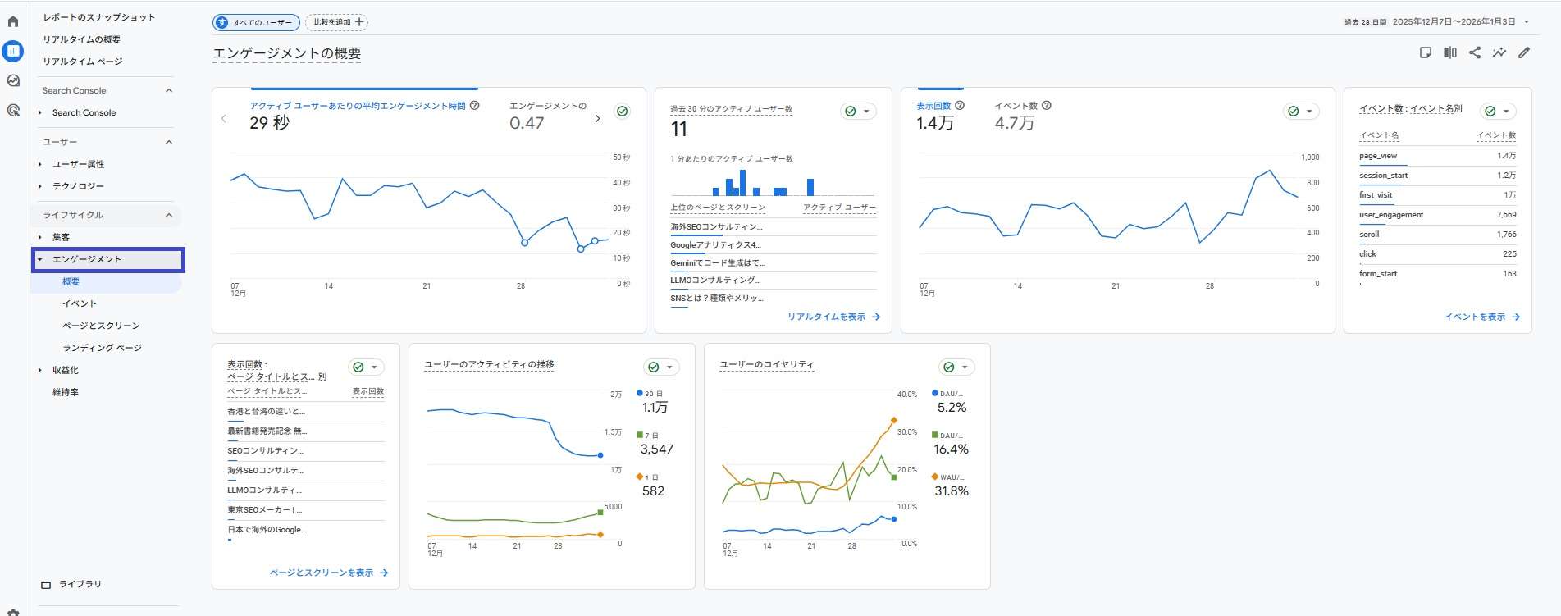Image resolution: width=1561 pixels, height=616 pixels.
Task: Click the すべてのユーザー segment chip
Action: coord(256,22)
